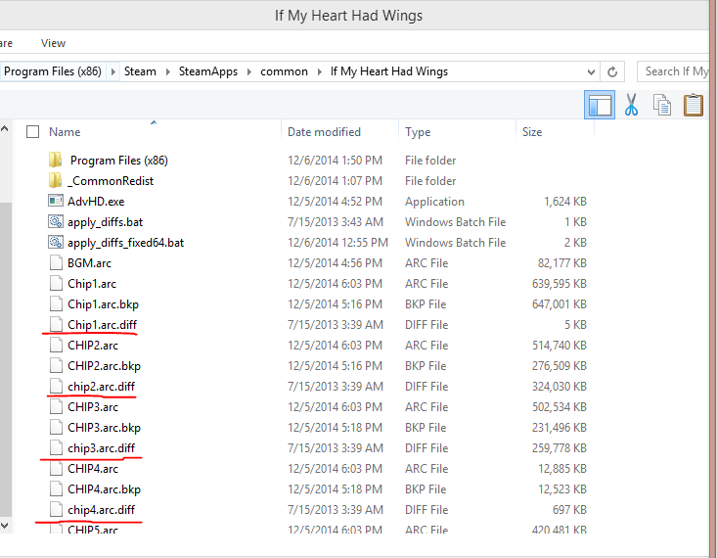Click the scrollbar up arrow in navigation pane
The image size is (717, 558).
tap(5, 128)
